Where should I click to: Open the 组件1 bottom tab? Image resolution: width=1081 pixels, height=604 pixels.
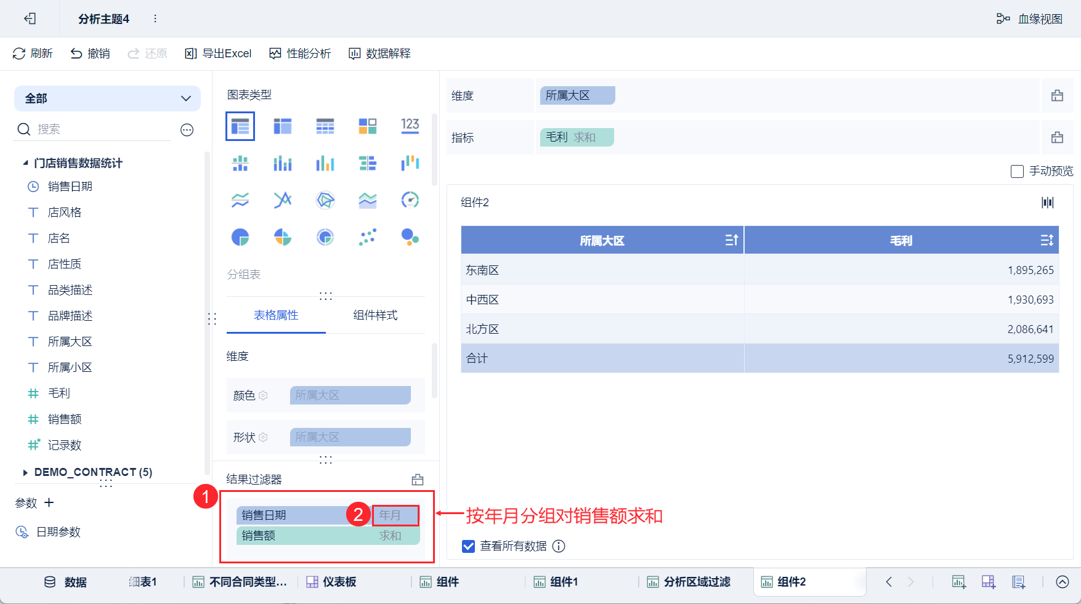click(556, 582)
